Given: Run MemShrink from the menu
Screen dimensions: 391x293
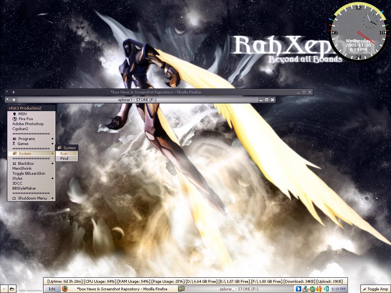Looking at the screenshot, I should [31, 168].
